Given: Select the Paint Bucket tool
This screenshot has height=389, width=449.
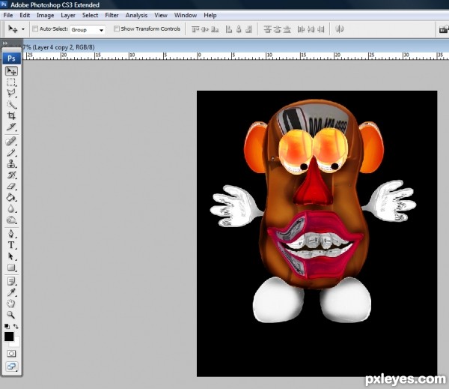Looking at the screenshot, I should pyautogui.click(x=11, y=197).
